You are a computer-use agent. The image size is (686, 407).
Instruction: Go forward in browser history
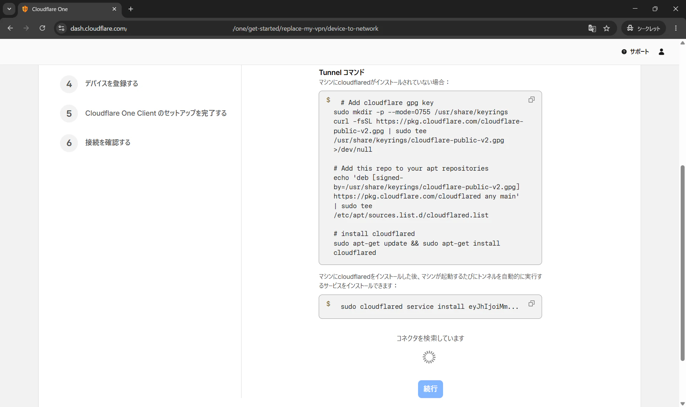coord(26,28)
